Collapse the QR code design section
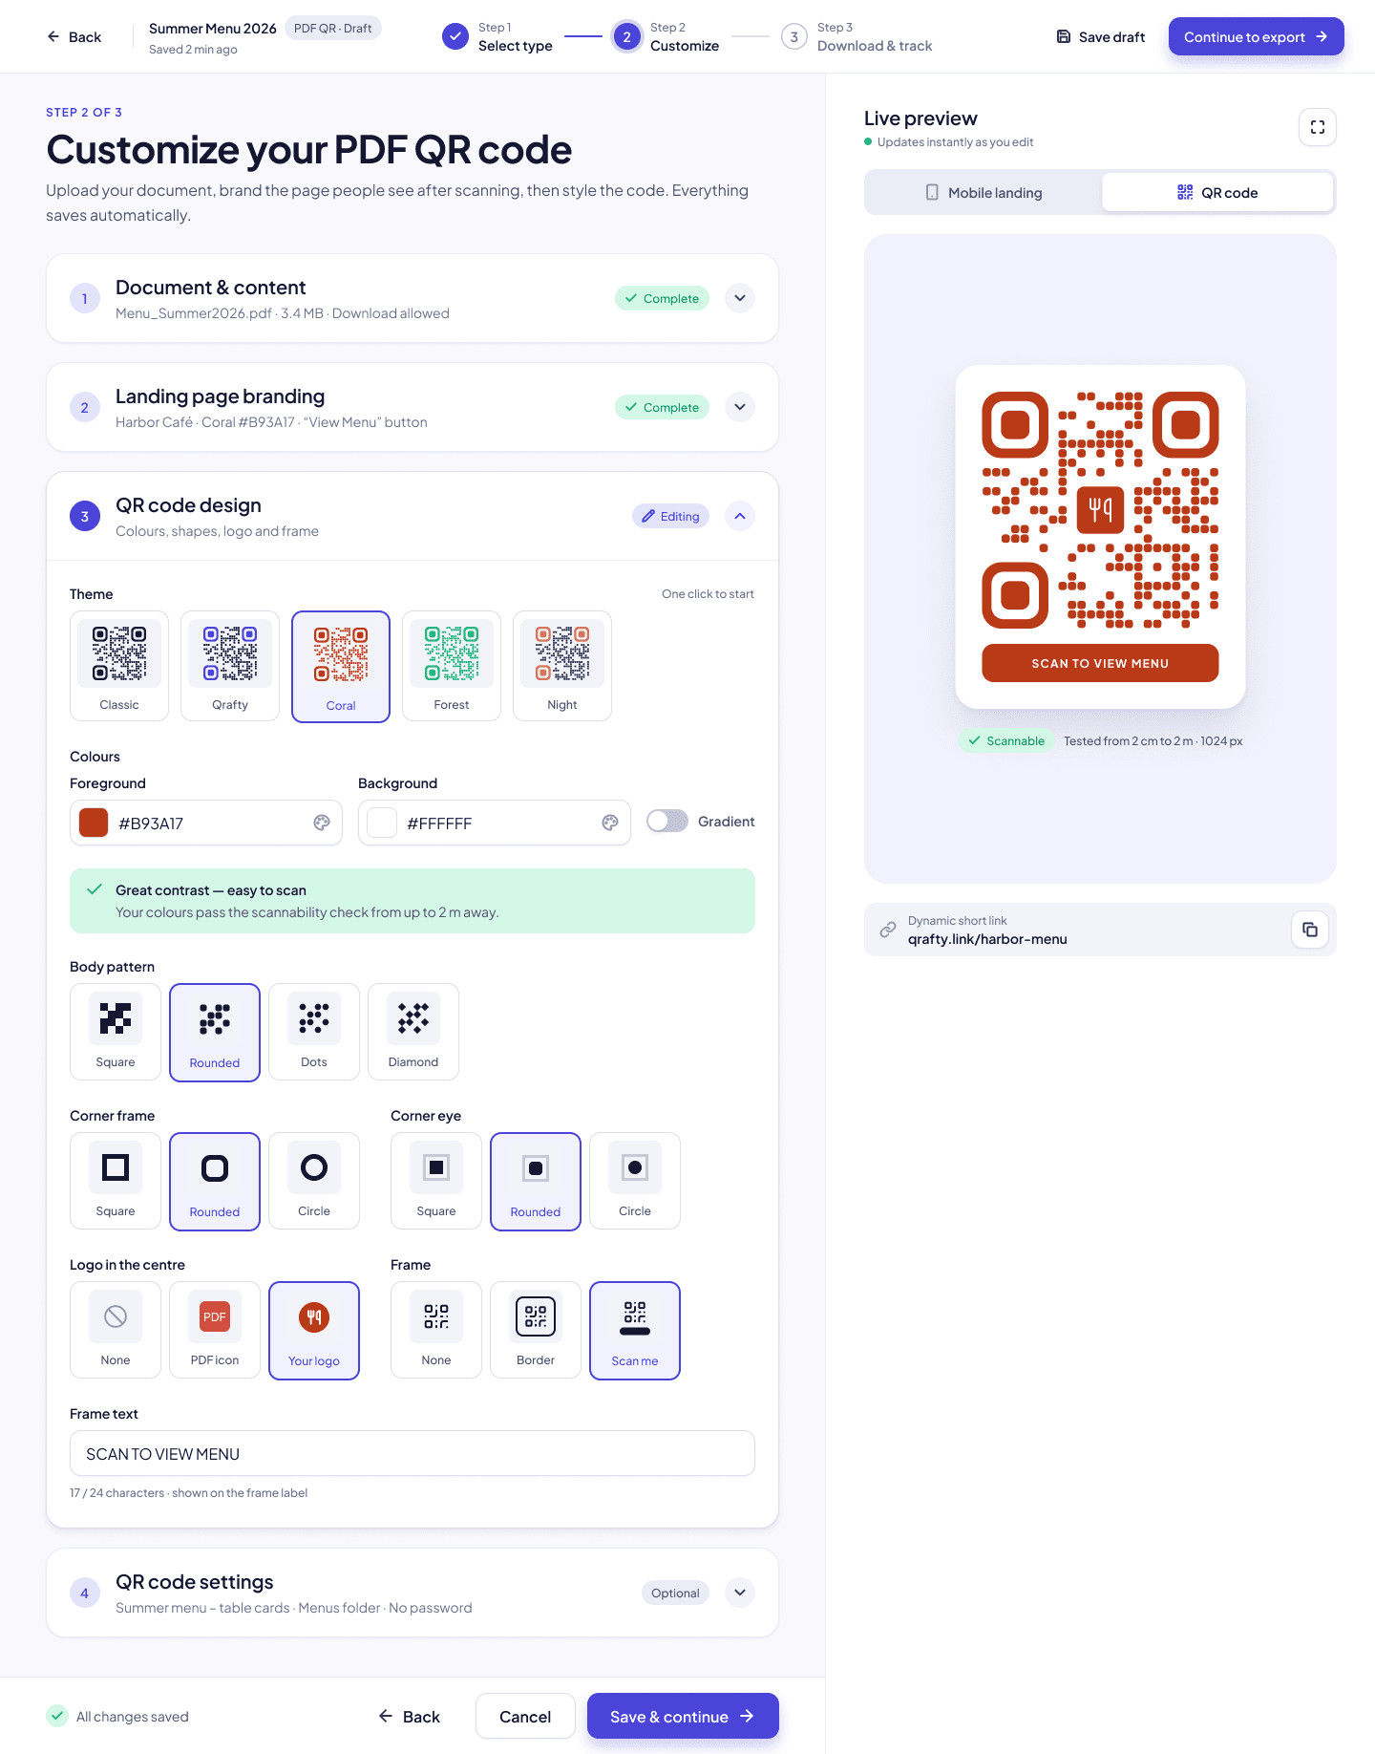 [x=740, y=516]
